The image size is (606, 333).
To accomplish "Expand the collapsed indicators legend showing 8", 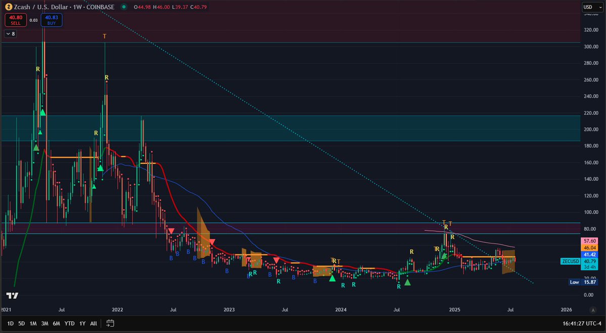I will pos(10,34).
